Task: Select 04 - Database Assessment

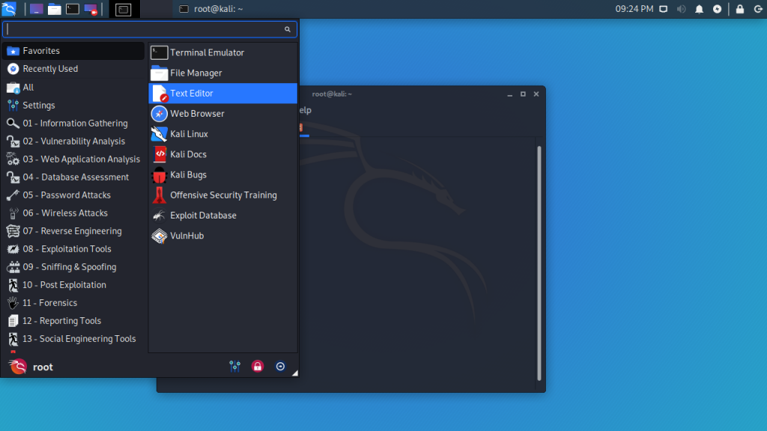Action: tap(73, 177)
